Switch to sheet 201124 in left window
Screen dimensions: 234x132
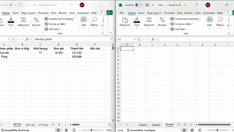click(x=30, y=125)
